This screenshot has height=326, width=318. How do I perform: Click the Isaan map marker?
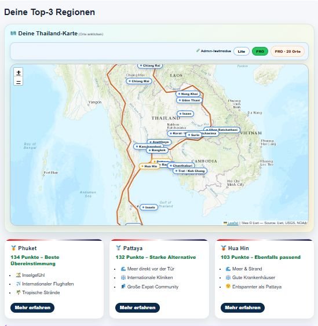pos(185,113)
